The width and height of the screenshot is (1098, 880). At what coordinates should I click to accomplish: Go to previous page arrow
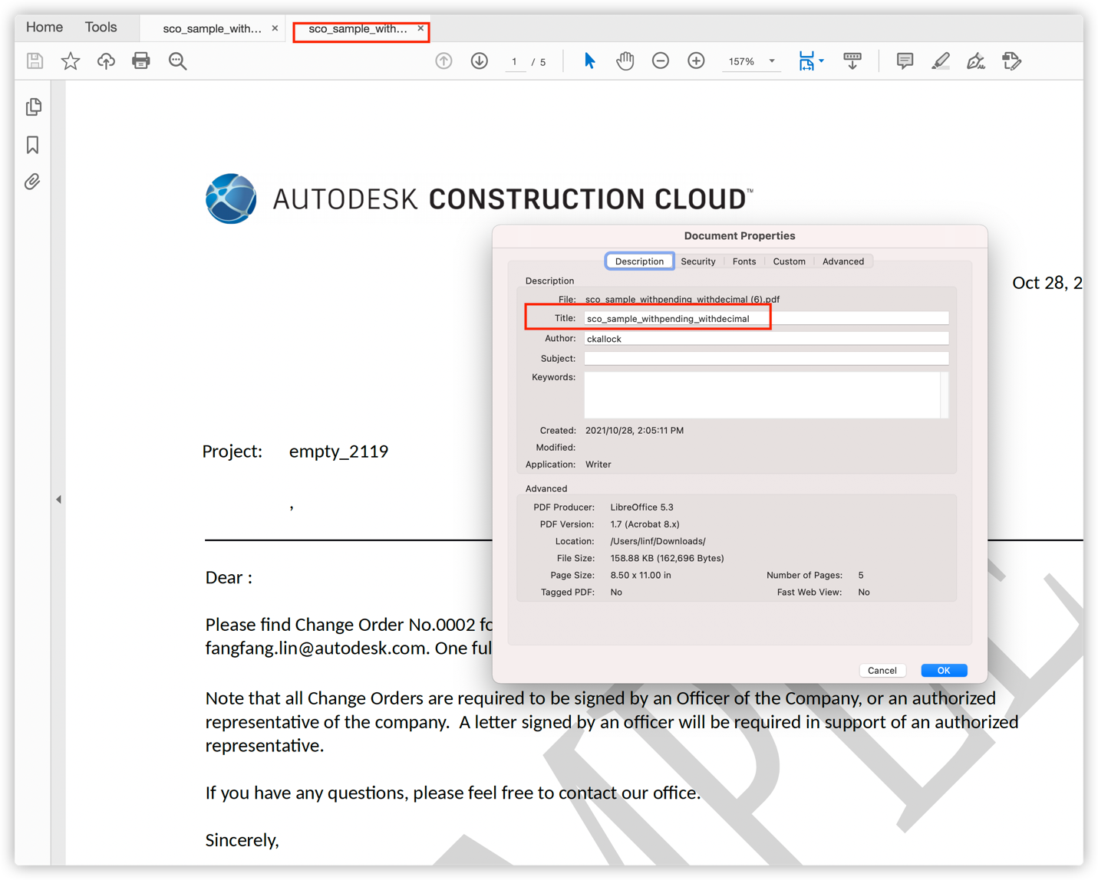[443, 61]
